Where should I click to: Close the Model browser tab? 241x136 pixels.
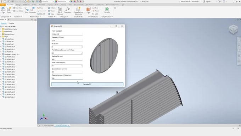(x=6, y=20)
